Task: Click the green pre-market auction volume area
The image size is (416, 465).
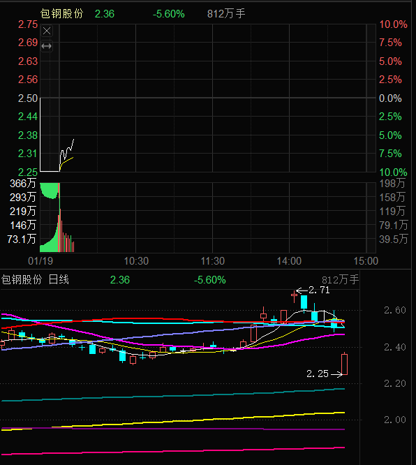Action: pyautogui.click(x=50, y=217)
